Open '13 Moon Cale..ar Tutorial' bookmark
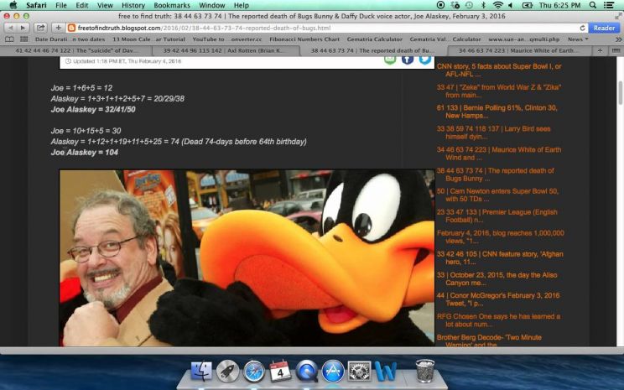624x390 pixels. 148,39
